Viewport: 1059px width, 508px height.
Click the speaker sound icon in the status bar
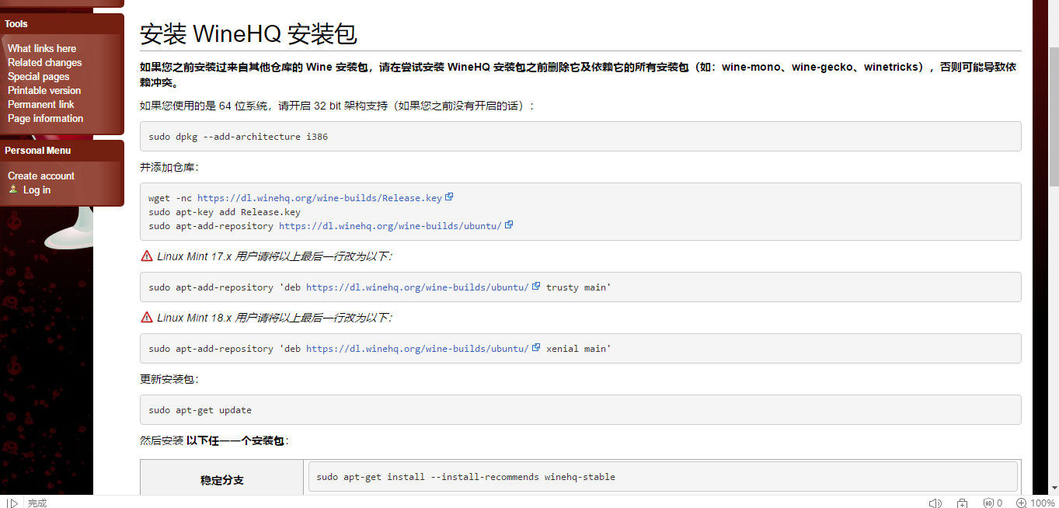[935, 503]
